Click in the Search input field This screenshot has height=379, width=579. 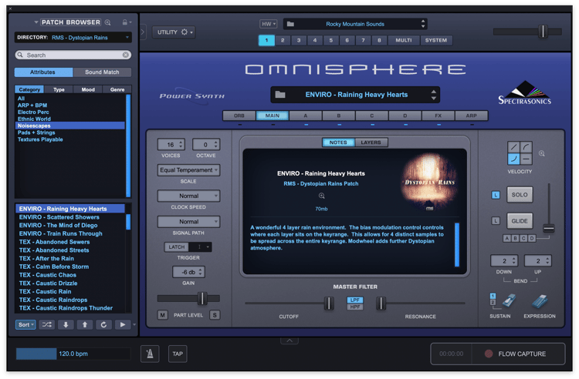click(73, 55)
